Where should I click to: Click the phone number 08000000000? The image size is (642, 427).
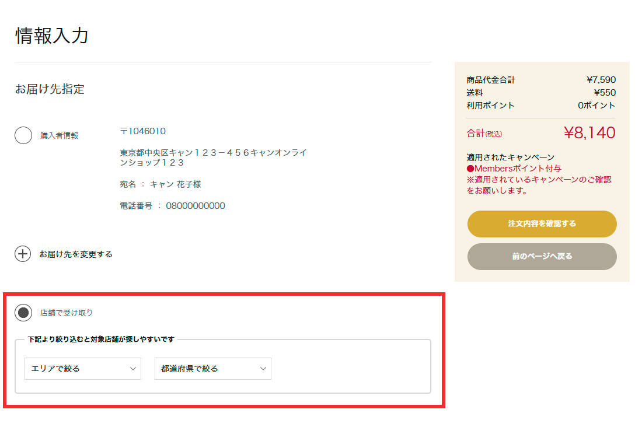[x=196, y=206]
